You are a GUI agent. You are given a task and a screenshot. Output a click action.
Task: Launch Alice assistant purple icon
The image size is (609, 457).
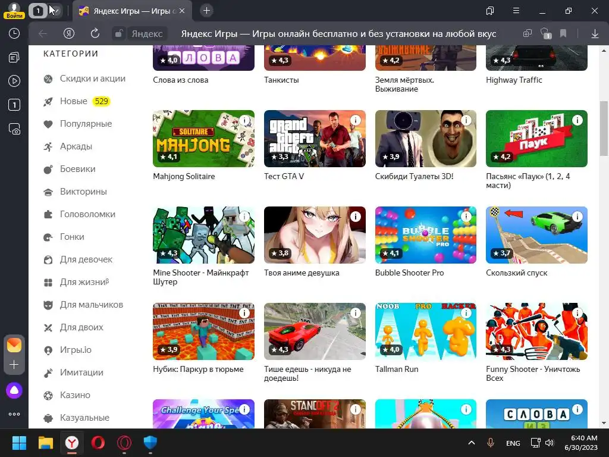14,390
